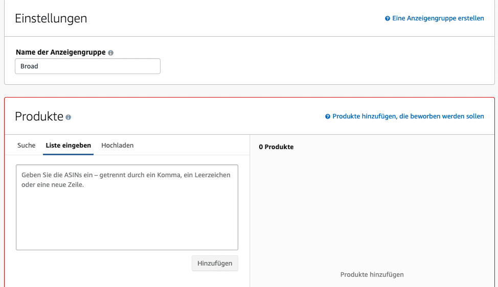This screenshot has height=287, width=498.
Task: Click the Produkte section heading
Action: [x=39, y=116]
